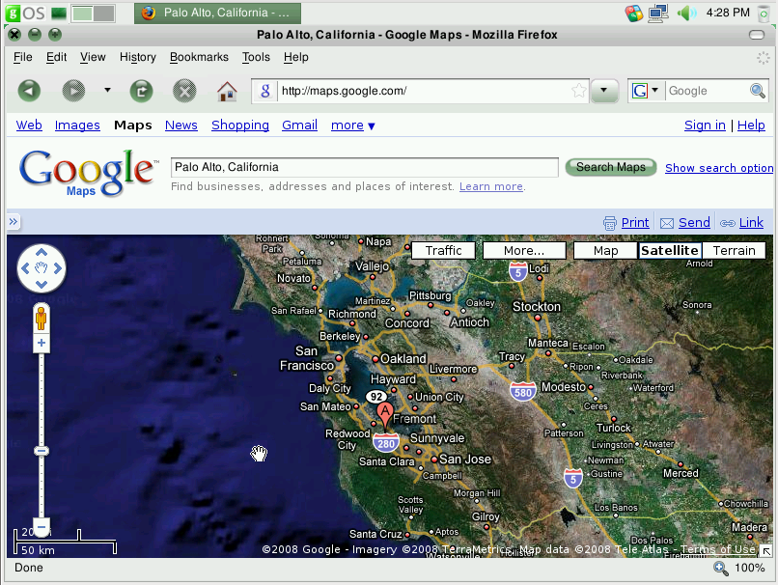Screen dimensions: 778x585
Task: Click the network computers icon in the tray
Action: coord(659,13)
